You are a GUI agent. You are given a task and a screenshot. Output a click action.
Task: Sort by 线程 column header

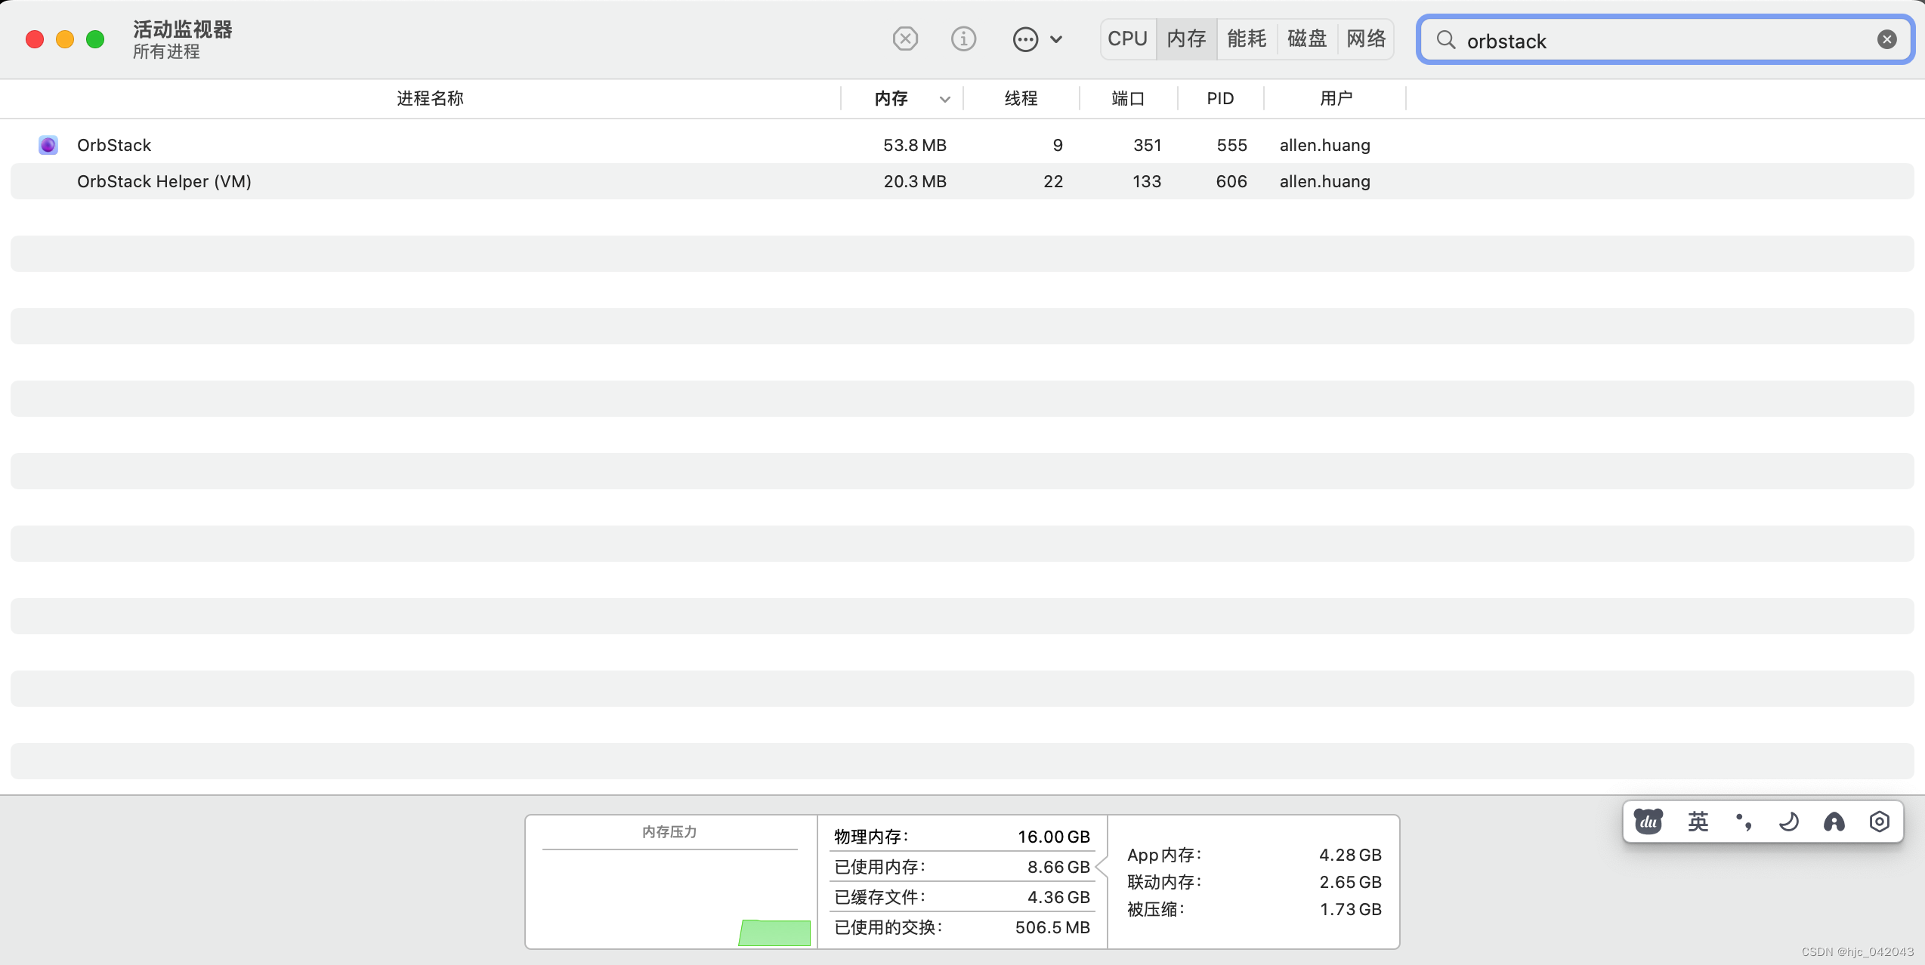click(x=1021, y=98)
